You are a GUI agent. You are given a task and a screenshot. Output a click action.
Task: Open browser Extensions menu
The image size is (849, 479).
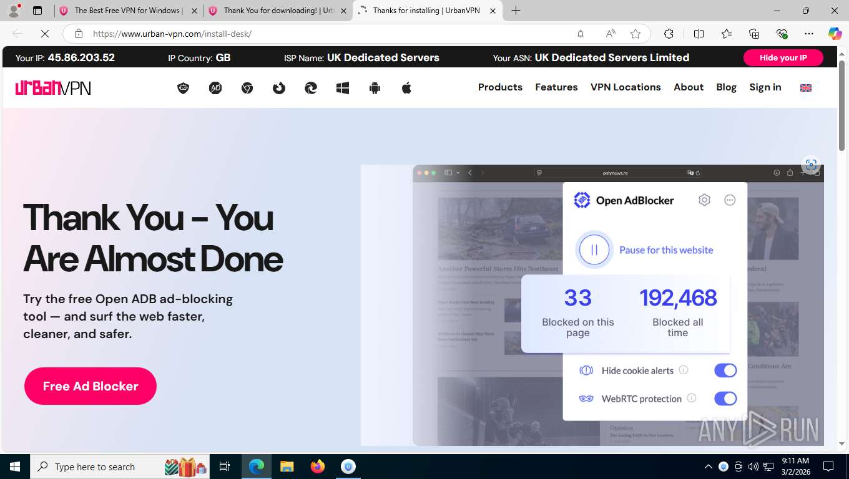pos(669,34)
